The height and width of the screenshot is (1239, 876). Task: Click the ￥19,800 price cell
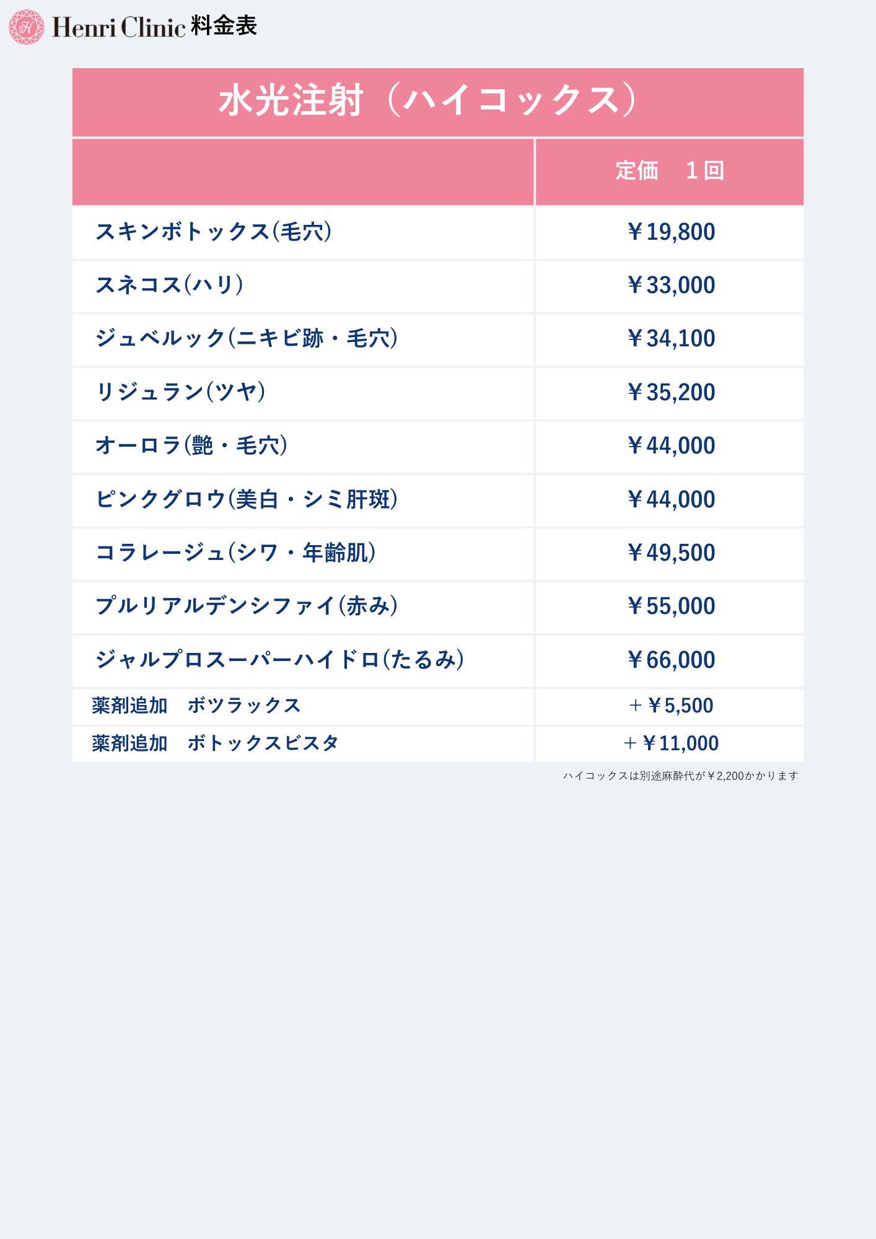(671, 232)
